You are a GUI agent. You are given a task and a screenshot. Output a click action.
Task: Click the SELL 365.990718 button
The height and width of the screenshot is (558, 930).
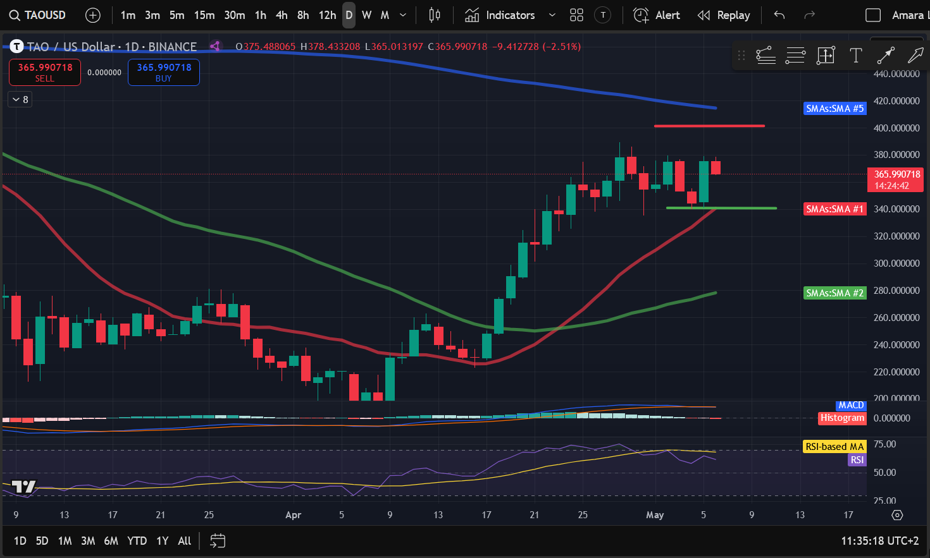tap(45, 72)
